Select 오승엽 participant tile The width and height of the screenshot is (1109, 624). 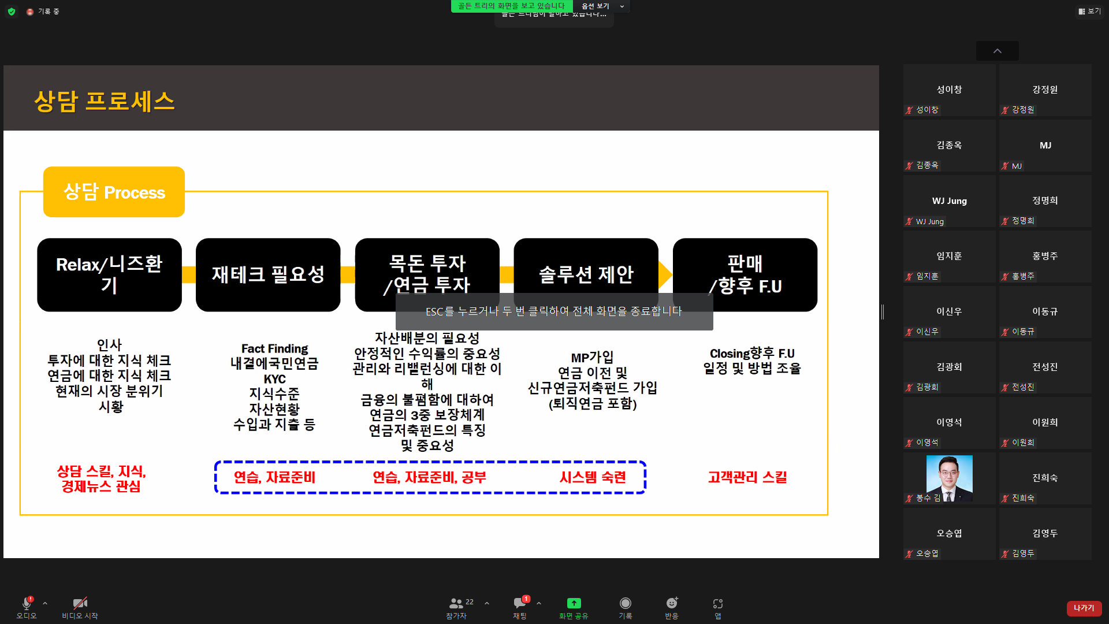950,534
